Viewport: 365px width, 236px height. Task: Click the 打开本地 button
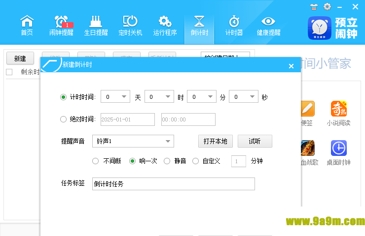(x=216, y=141)
